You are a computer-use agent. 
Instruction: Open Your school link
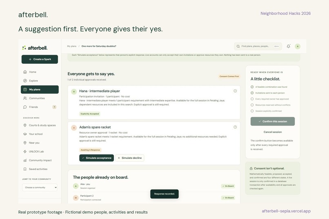tap(40, 134)
